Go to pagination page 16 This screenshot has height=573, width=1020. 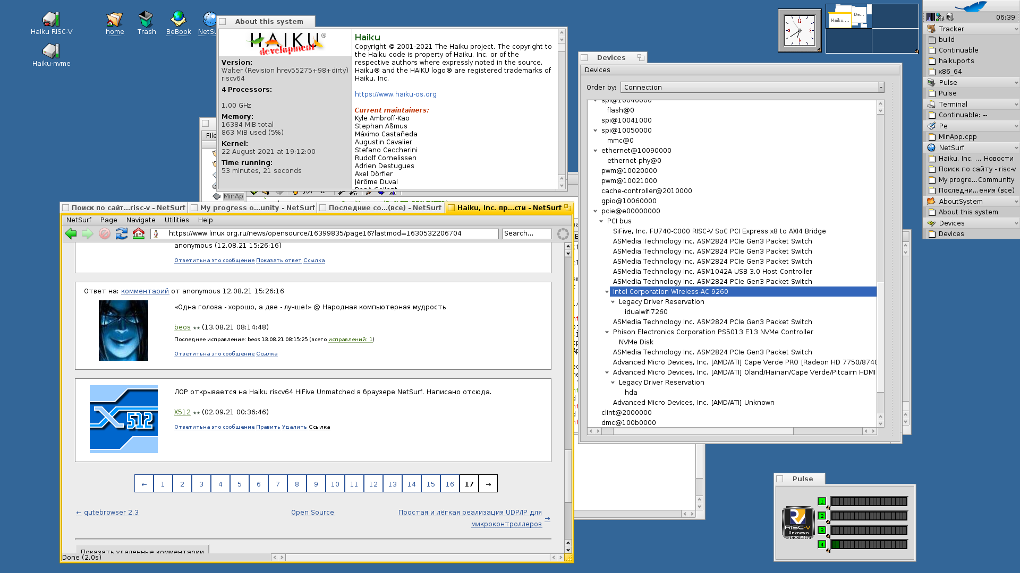coord(449,484)
